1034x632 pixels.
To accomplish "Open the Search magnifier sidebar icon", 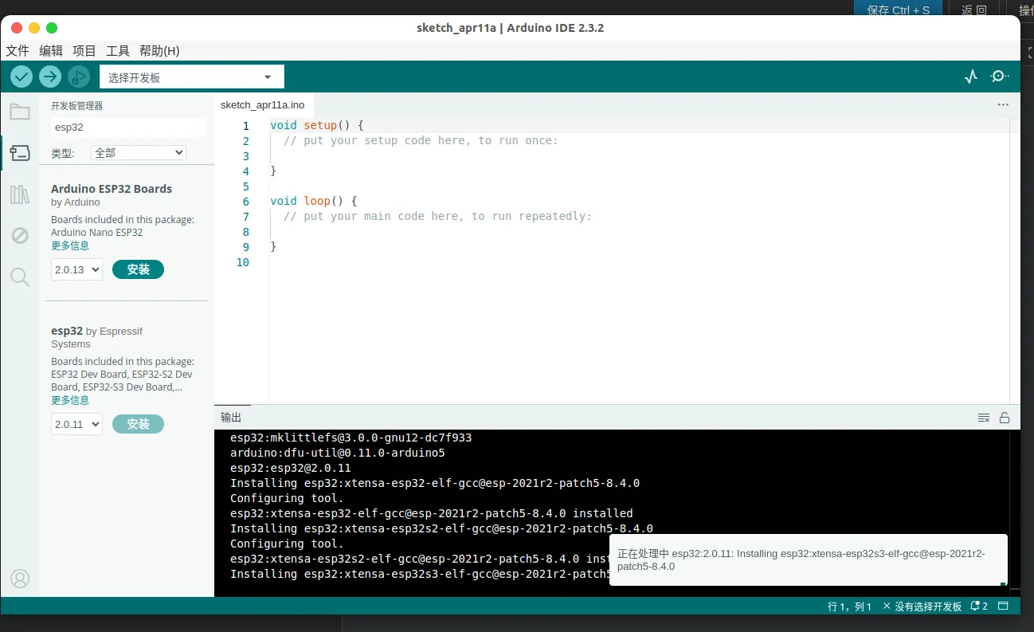I will 20,277.
